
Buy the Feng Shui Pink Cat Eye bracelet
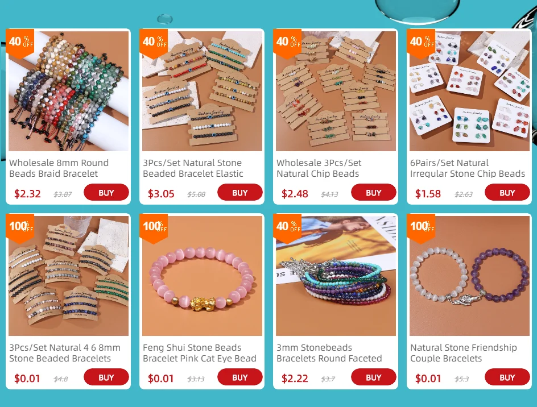coord(239,377)
